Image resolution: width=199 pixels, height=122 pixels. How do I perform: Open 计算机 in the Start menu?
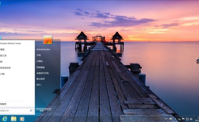(40, 61)
